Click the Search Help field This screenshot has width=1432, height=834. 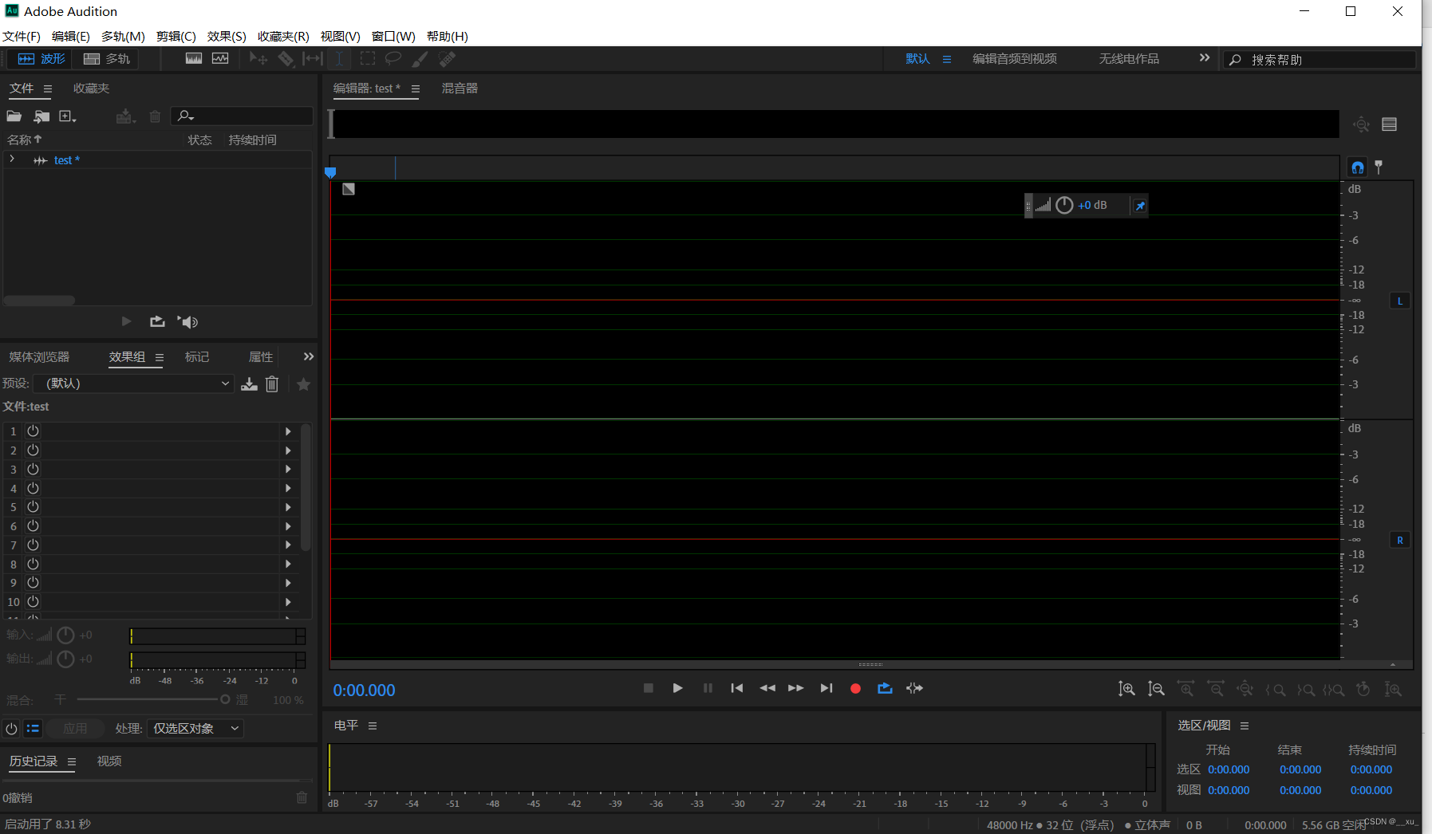1320,60
